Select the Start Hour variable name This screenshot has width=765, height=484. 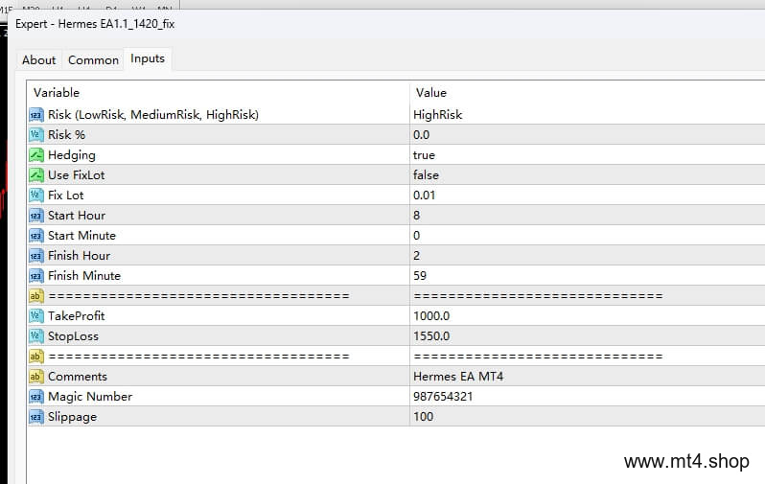tap(77, 216)
